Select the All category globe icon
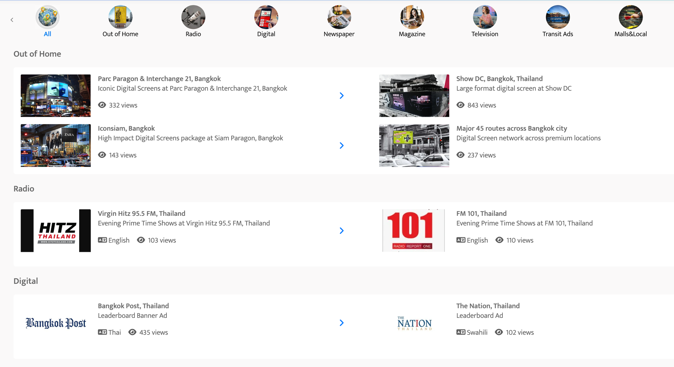Viewport: 674px width, 367px height. [x=48, y=17]
